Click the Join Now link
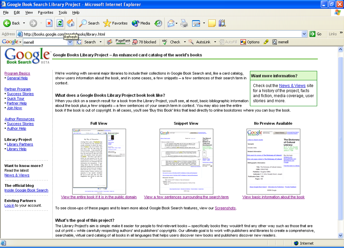This screenshot has width=344, height=248. (x=14, y=108)
